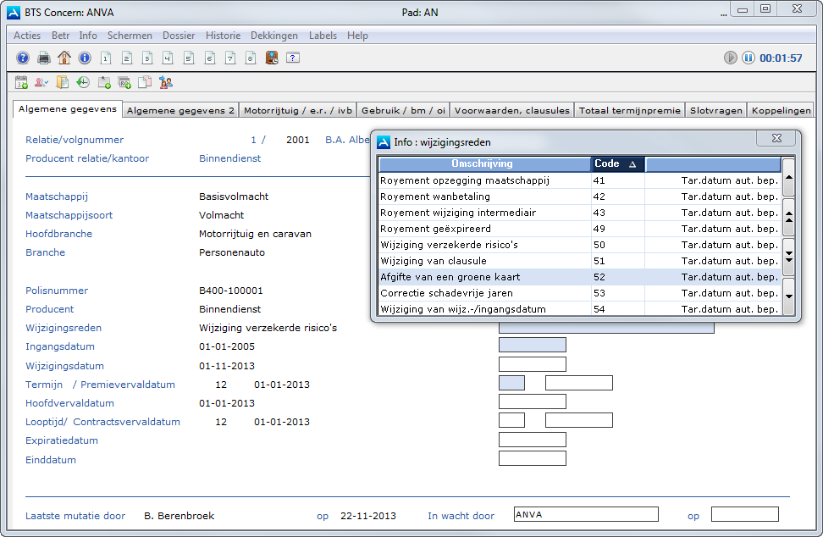Open the blue info 'i' icon
Viewport: 823px width, 537px height.
85,58
